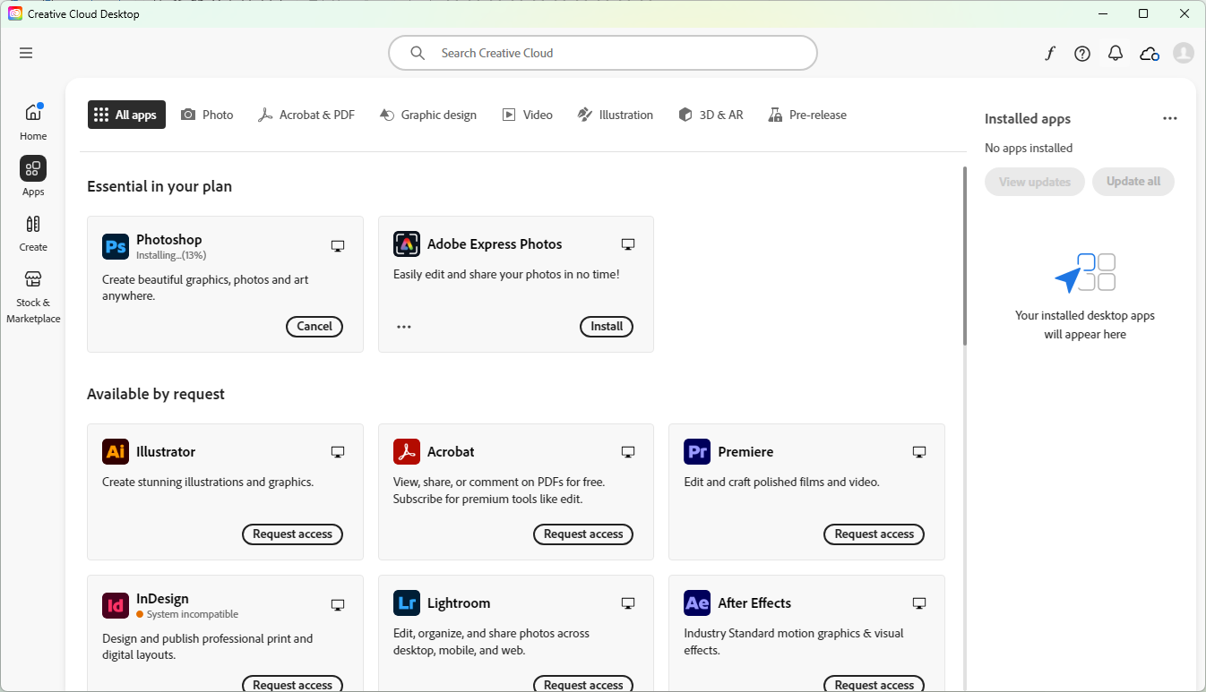The image size is (1206, 692).
Task: Open Adobe Fonts via the f icon
Action: tap(1049, 53)
